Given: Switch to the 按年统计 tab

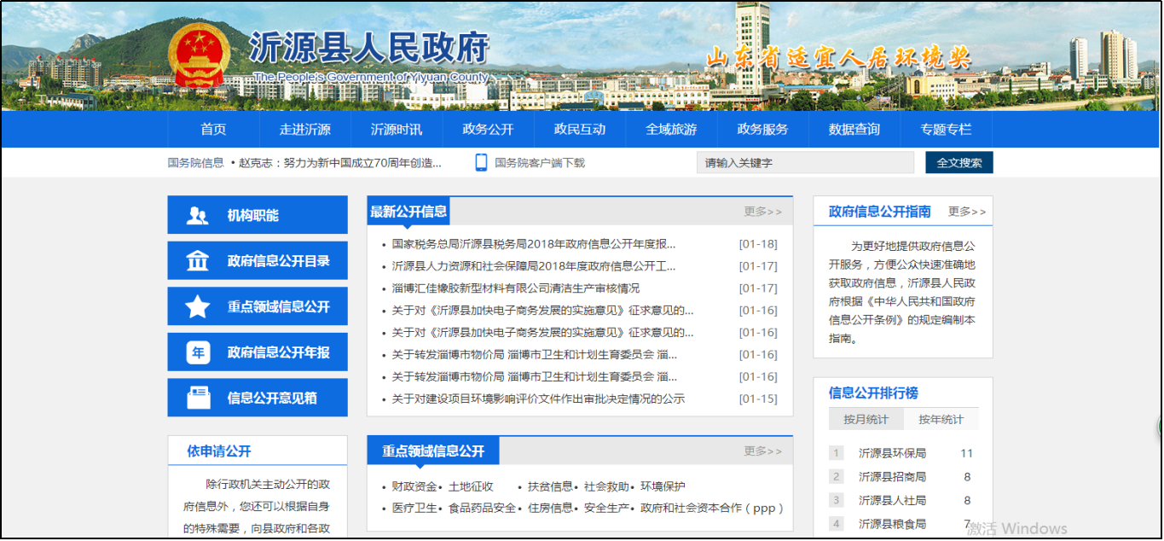Looking at the screenshot, I should pyautogui.click(x=941, y=420).
